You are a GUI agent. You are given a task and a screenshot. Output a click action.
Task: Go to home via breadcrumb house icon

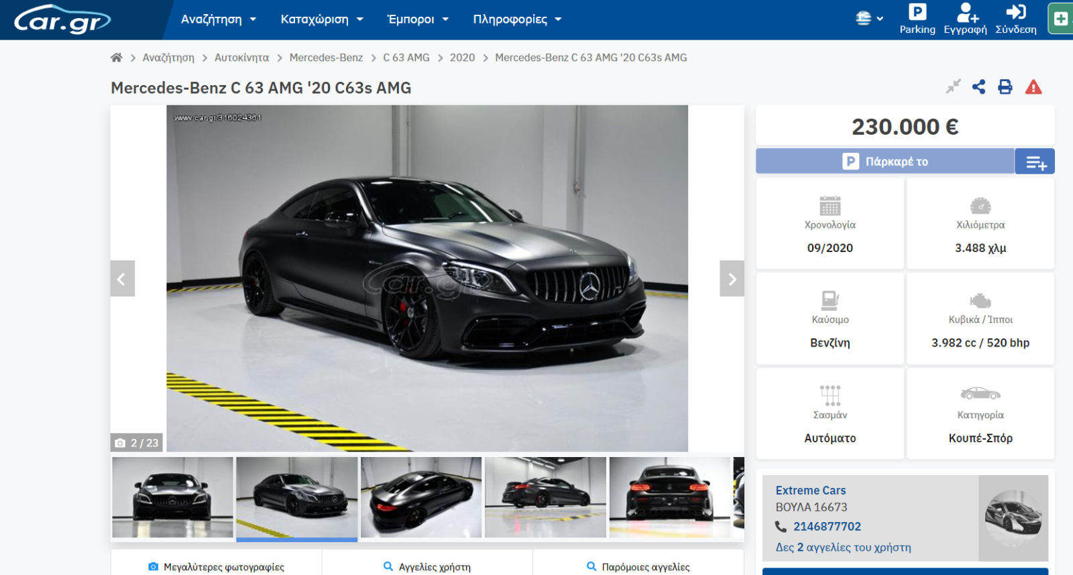117,58
